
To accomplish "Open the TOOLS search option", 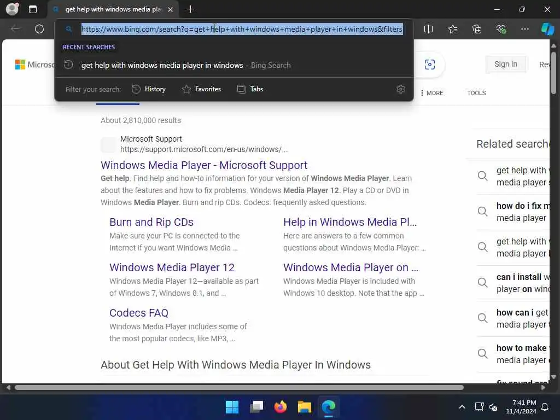I will 476,93.
